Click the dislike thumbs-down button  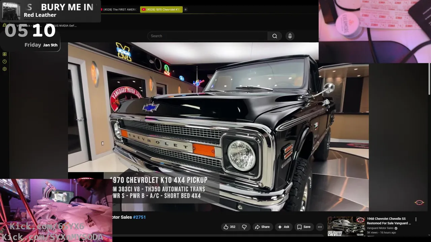[x=244, y=227]
